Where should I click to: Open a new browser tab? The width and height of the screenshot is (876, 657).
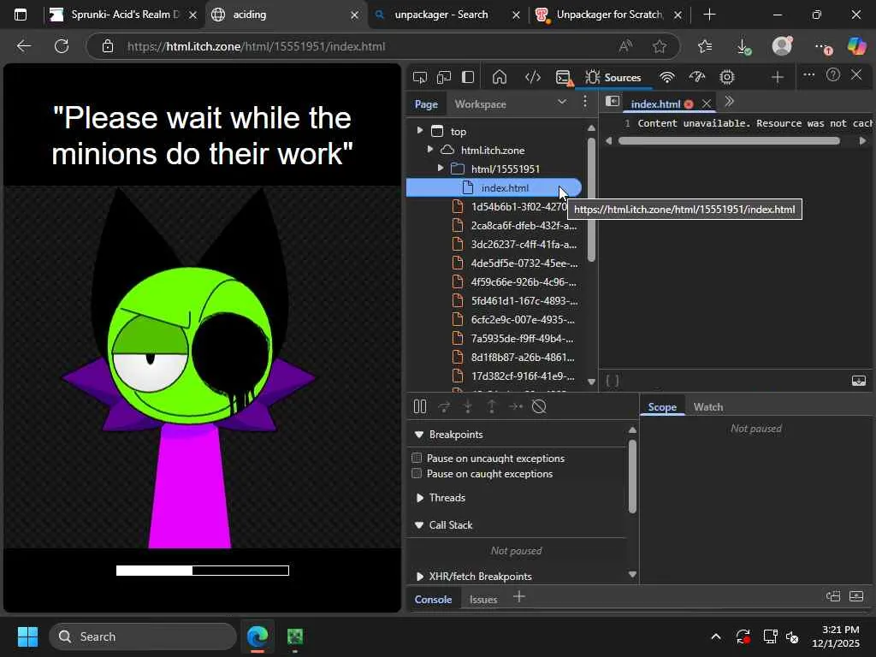coord(709,15)
